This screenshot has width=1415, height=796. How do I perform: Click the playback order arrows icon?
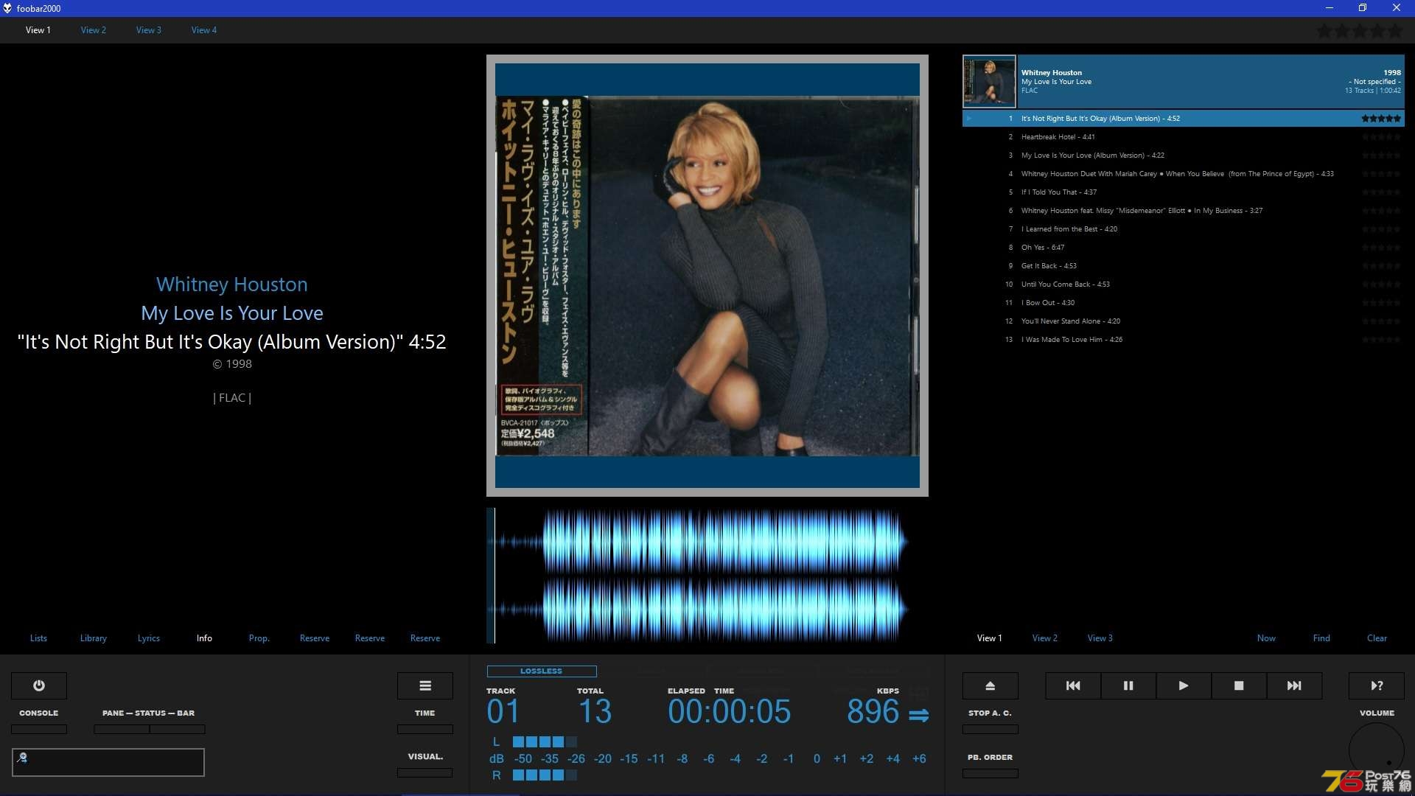919,715
